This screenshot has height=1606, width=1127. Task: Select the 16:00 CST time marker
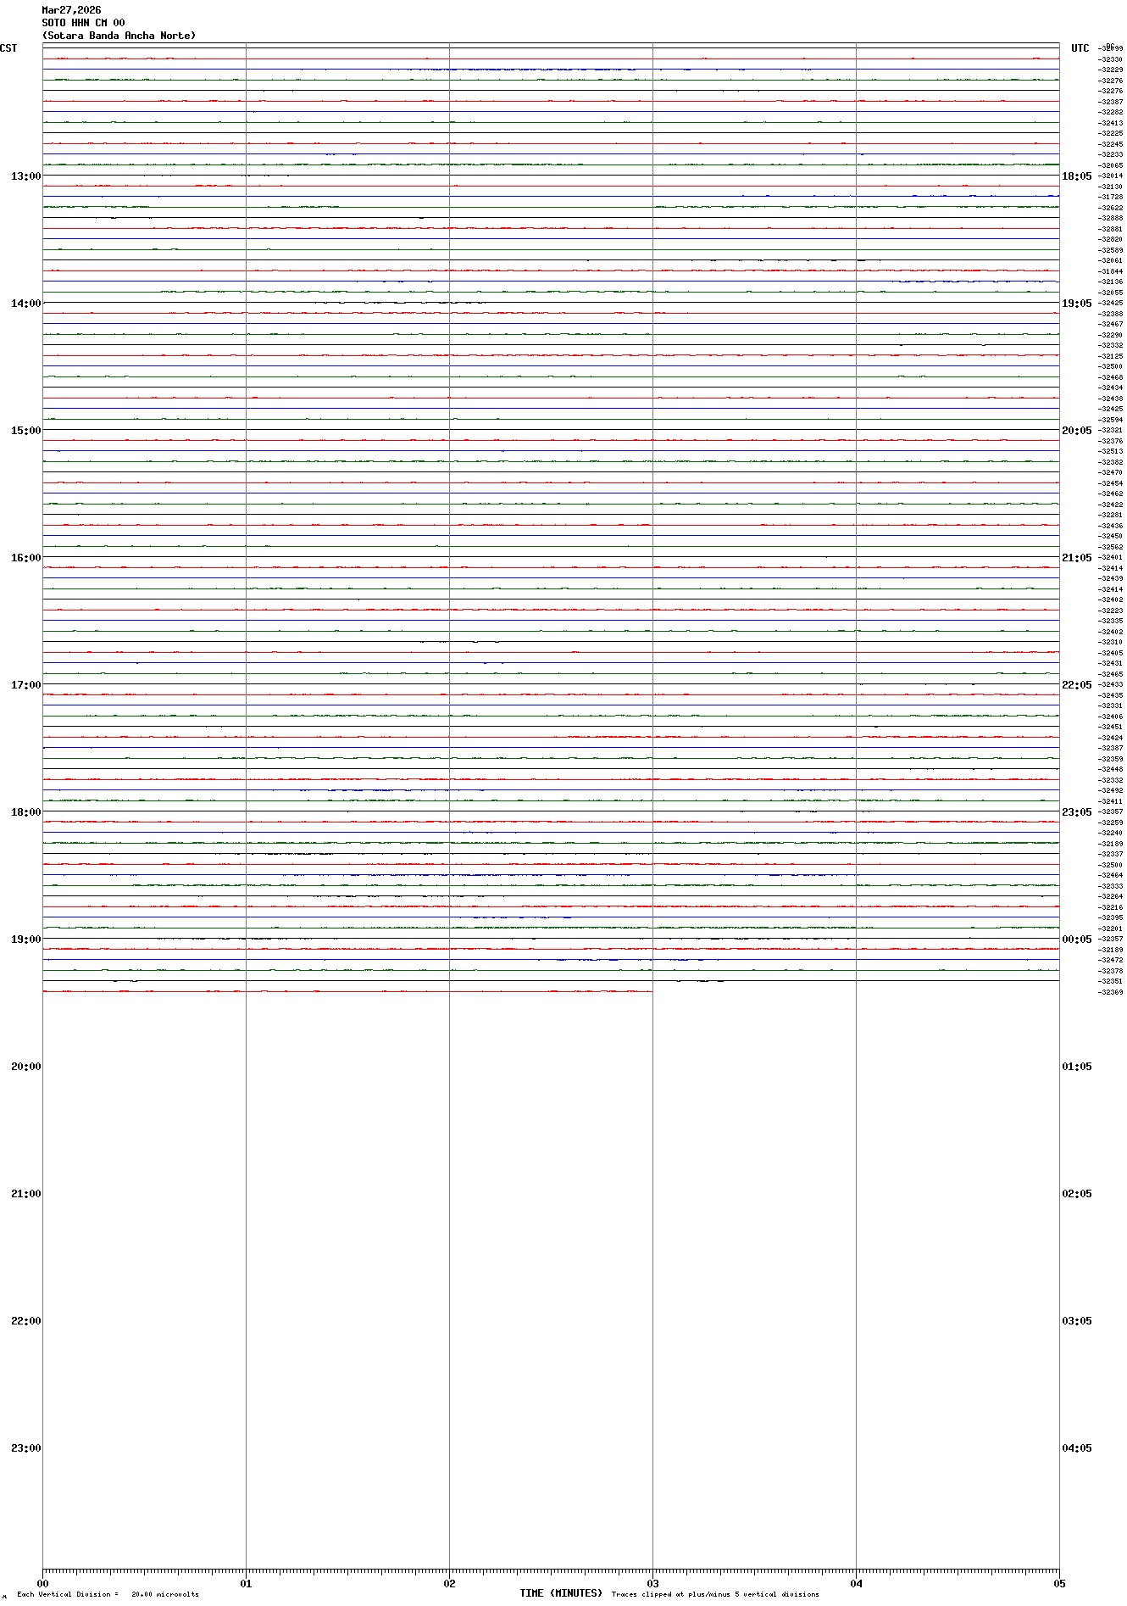[25, 558]
